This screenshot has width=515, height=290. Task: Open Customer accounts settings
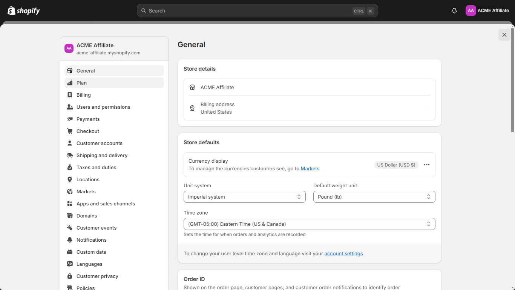pos(114,143)
